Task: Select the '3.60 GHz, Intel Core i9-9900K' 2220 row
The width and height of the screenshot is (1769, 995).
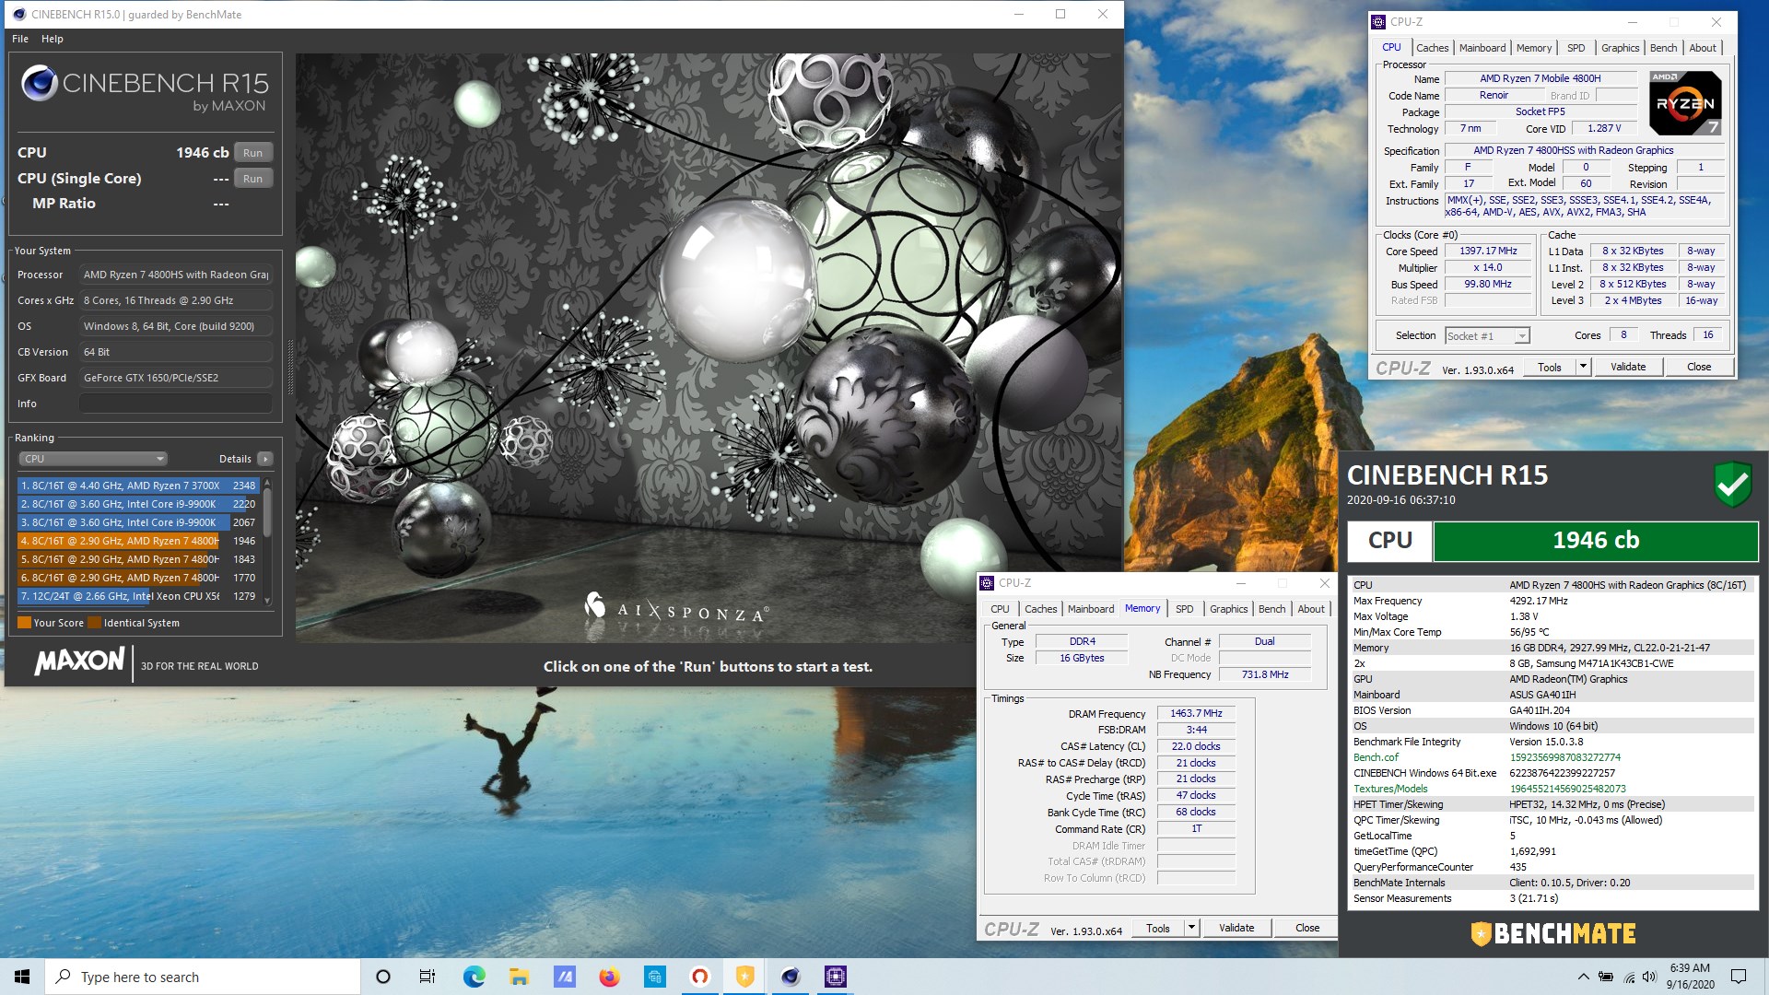Action: (138, 504)
